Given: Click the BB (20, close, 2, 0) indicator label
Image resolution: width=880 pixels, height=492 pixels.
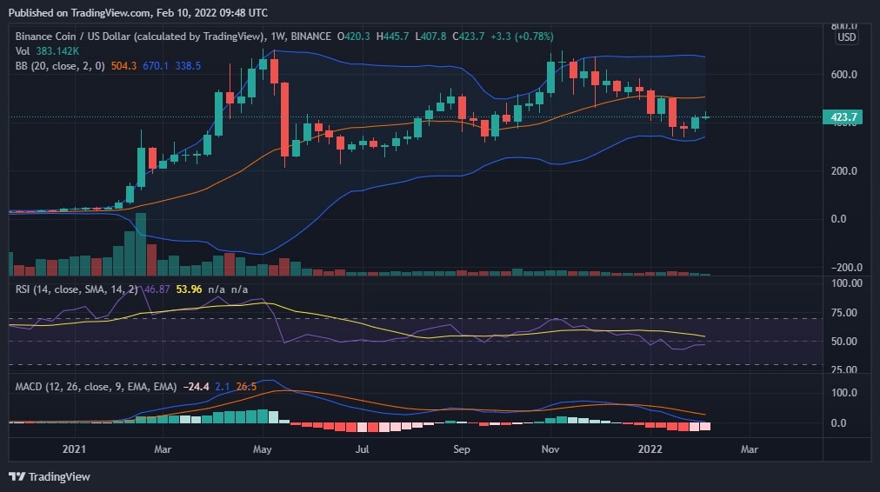Looking at the screenshot, I should [x=60, y=66].
